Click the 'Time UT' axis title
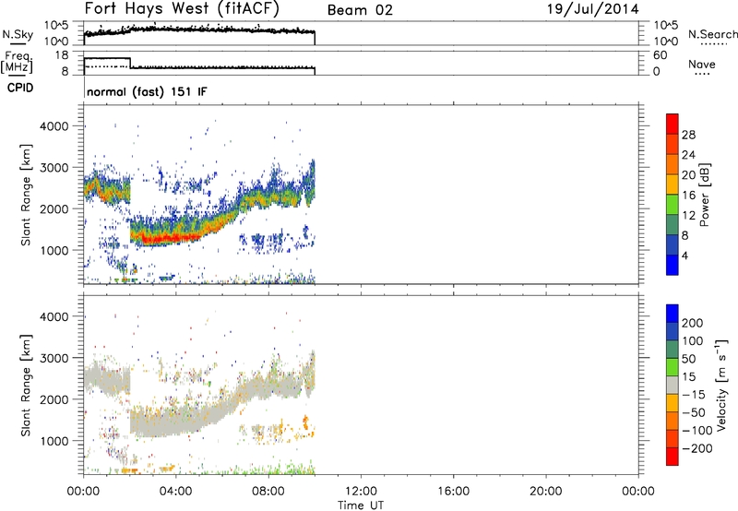Viewport: 738px width, 511px height. (x=361, y=505)
